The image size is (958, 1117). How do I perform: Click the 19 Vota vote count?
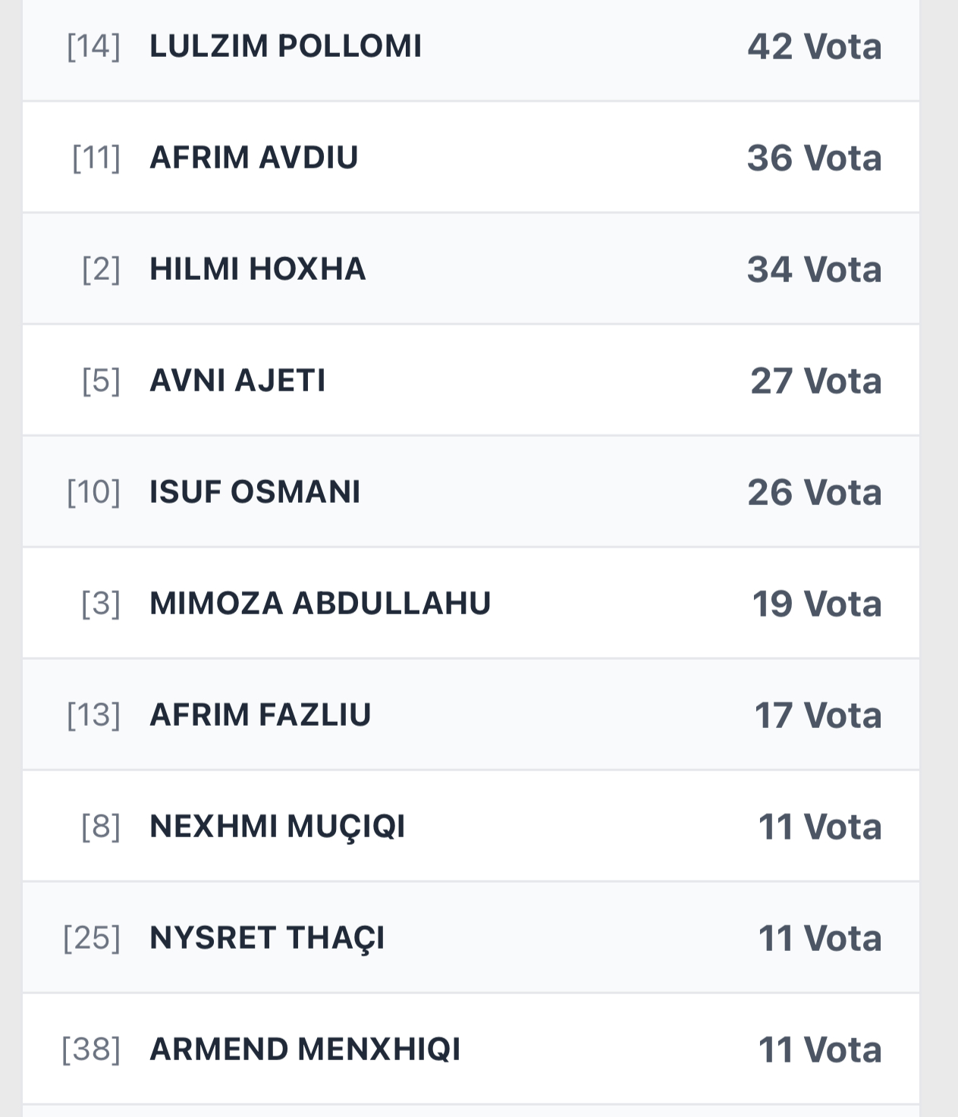click(x=816, y=604)
